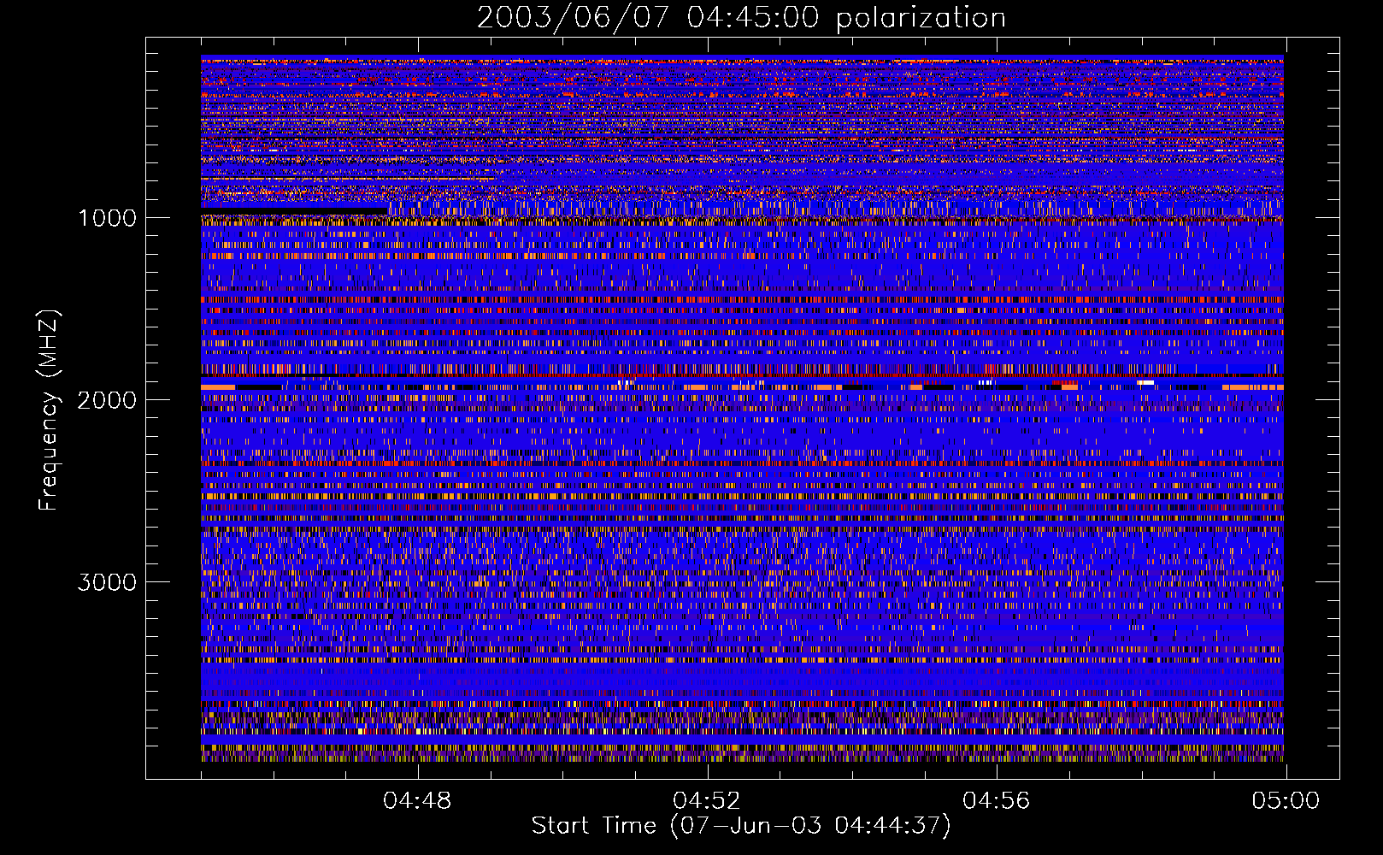The height and width of the screenshot is (855, 1383).
Task: Click the 2000 frequency tick label
Action: [x=107, y=400]
